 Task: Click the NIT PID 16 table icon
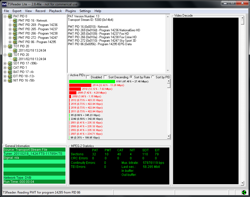pyautogui.click(x=10, y=80)
